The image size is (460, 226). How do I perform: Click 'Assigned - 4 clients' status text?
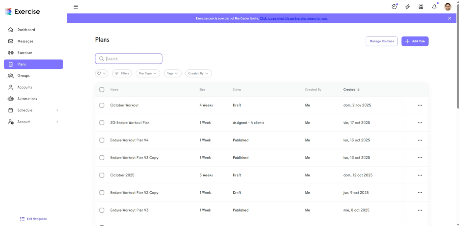coord(249,123)
